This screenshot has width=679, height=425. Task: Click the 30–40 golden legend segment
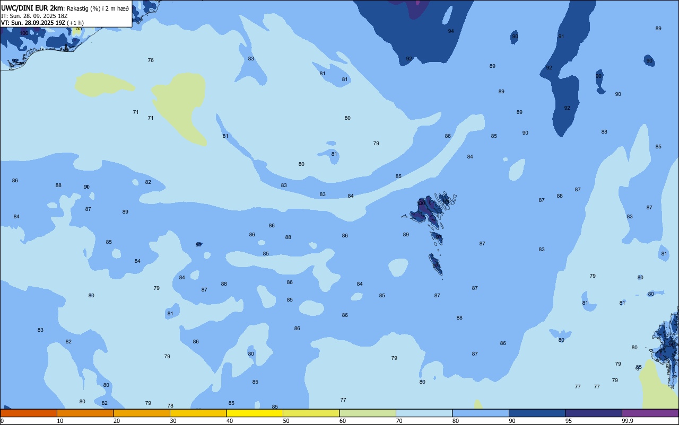[198, 413]
